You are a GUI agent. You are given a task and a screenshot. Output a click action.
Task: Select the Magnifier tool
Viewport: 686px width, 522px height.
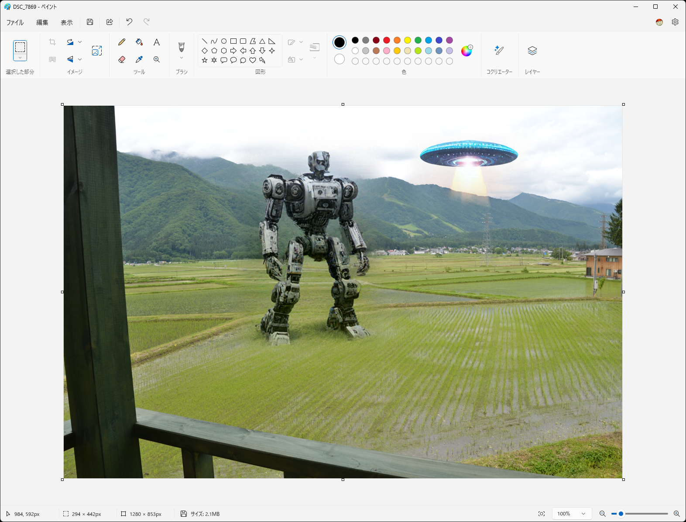(x=157, y=59)
